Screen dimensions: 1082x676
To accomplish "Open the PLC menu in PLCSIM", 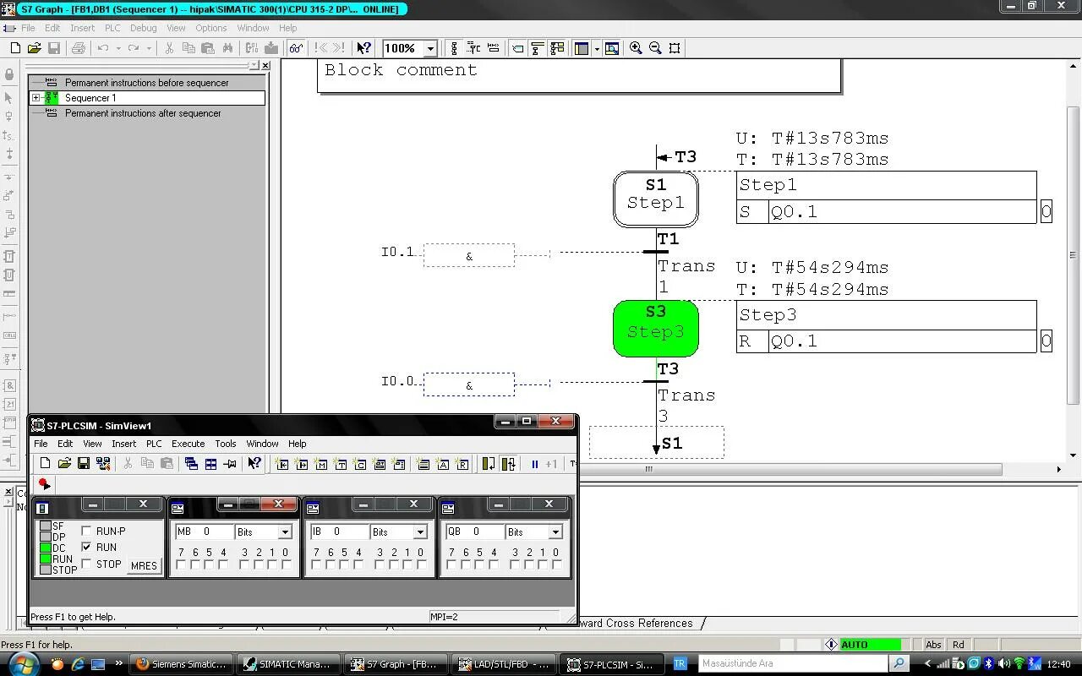I will click(154, 444).
